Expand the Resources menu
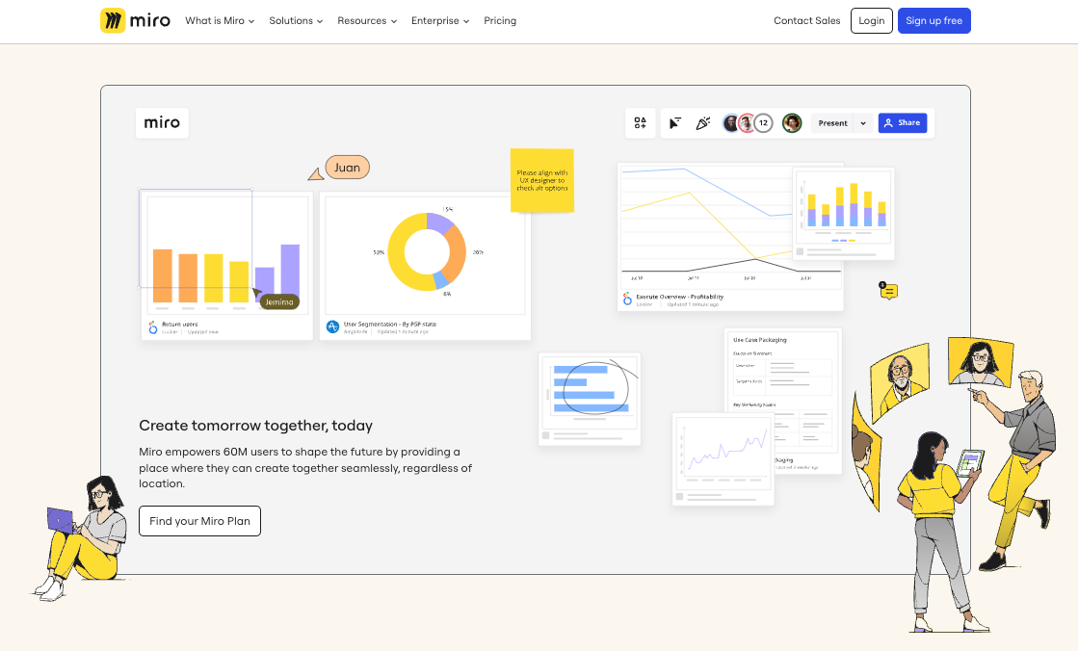This screenshot has width=1078, height=651. tap(366, 20)
